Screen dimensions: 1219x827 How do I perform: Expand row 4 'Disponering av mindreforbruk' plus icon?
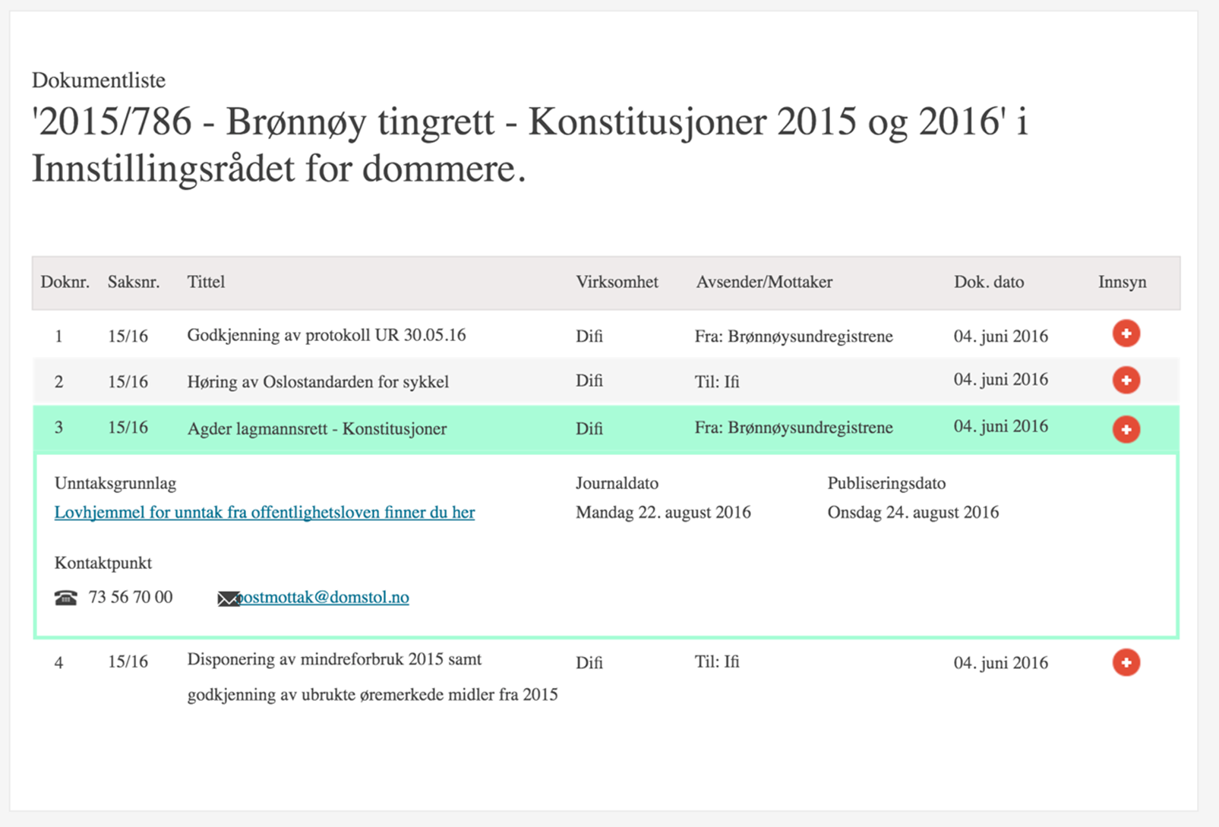pyautogui.click(x=1126, y=662)
